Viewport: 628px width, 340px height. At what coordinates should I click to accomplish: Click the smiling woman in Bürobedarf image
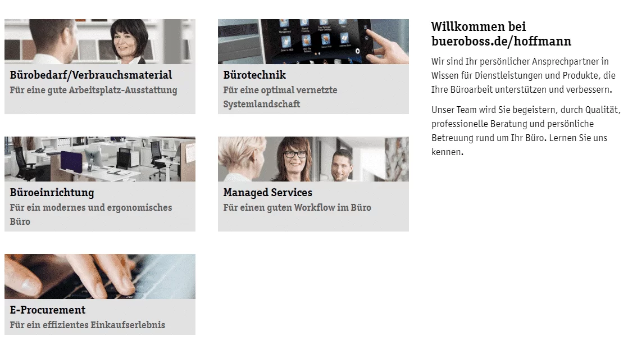click(129, 42)
